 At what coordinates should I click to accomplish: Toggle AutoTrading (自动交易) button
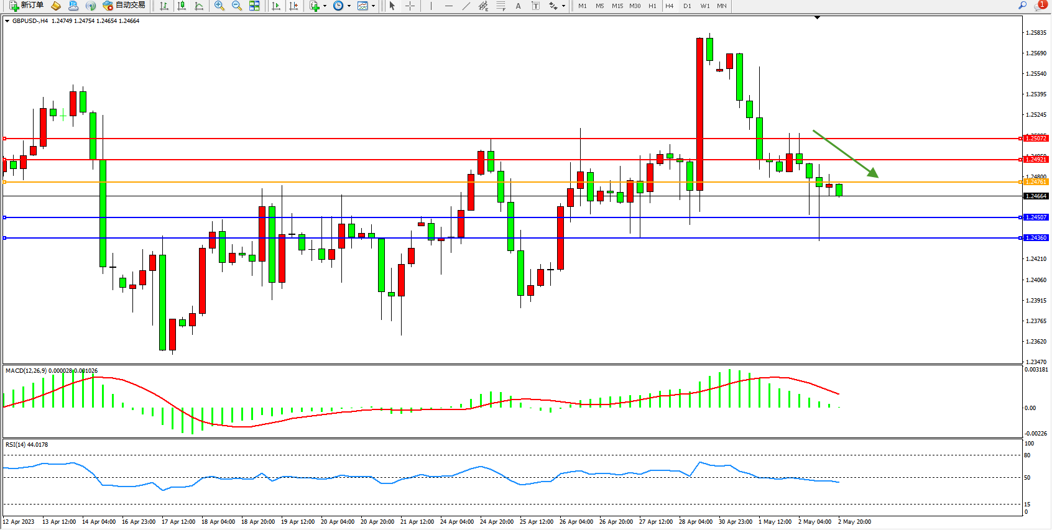124,6
